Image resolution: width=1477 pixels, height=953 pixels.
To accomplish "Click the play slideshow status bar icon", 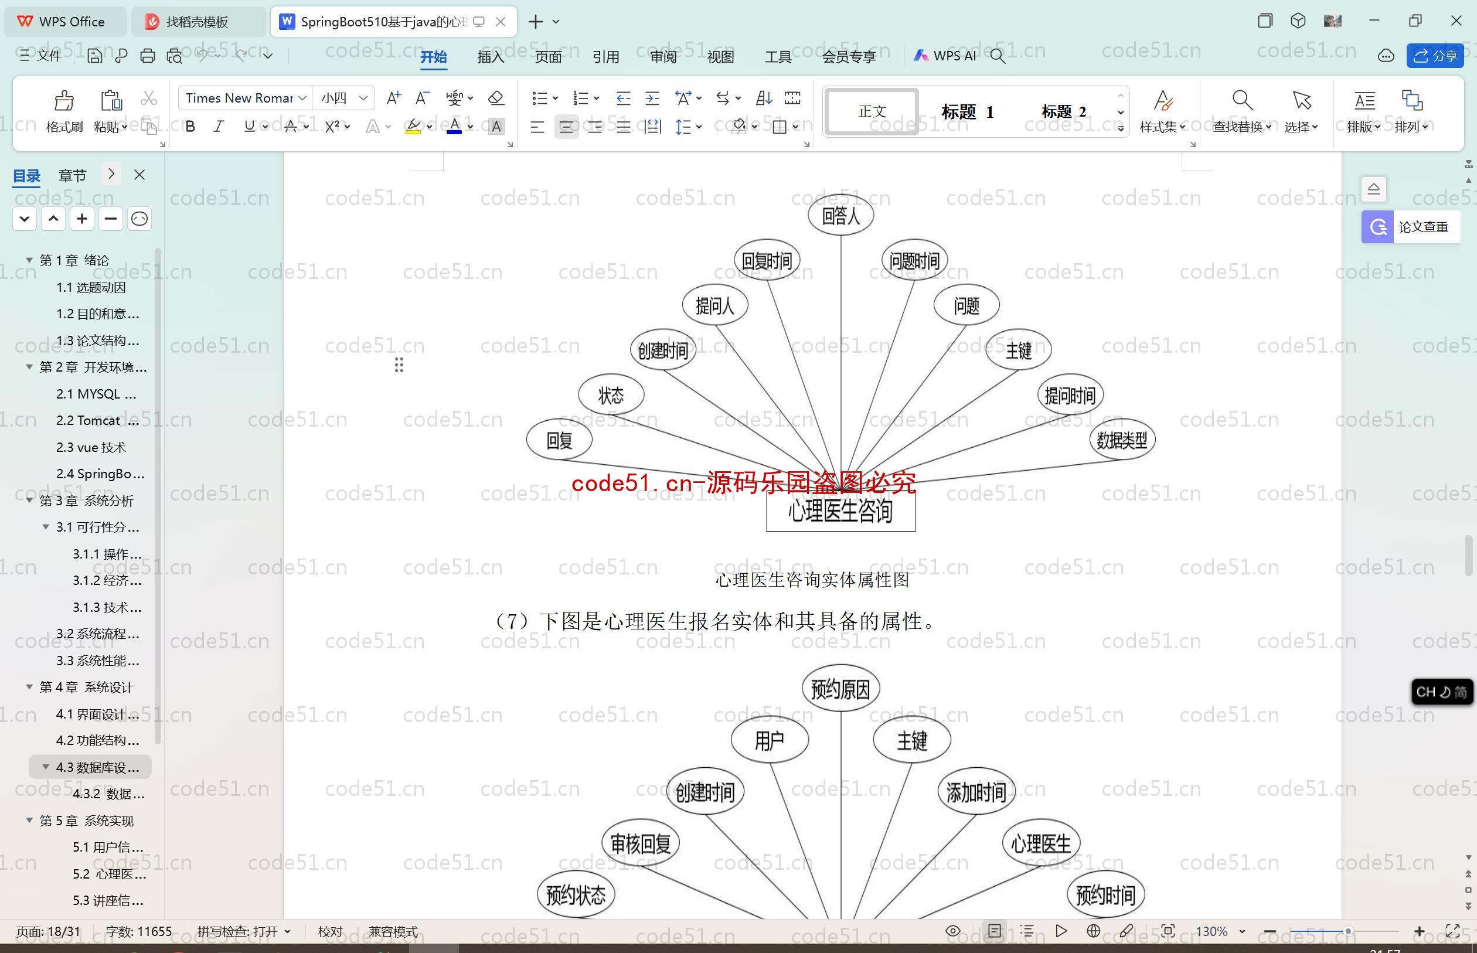I will pos(1061,931).
